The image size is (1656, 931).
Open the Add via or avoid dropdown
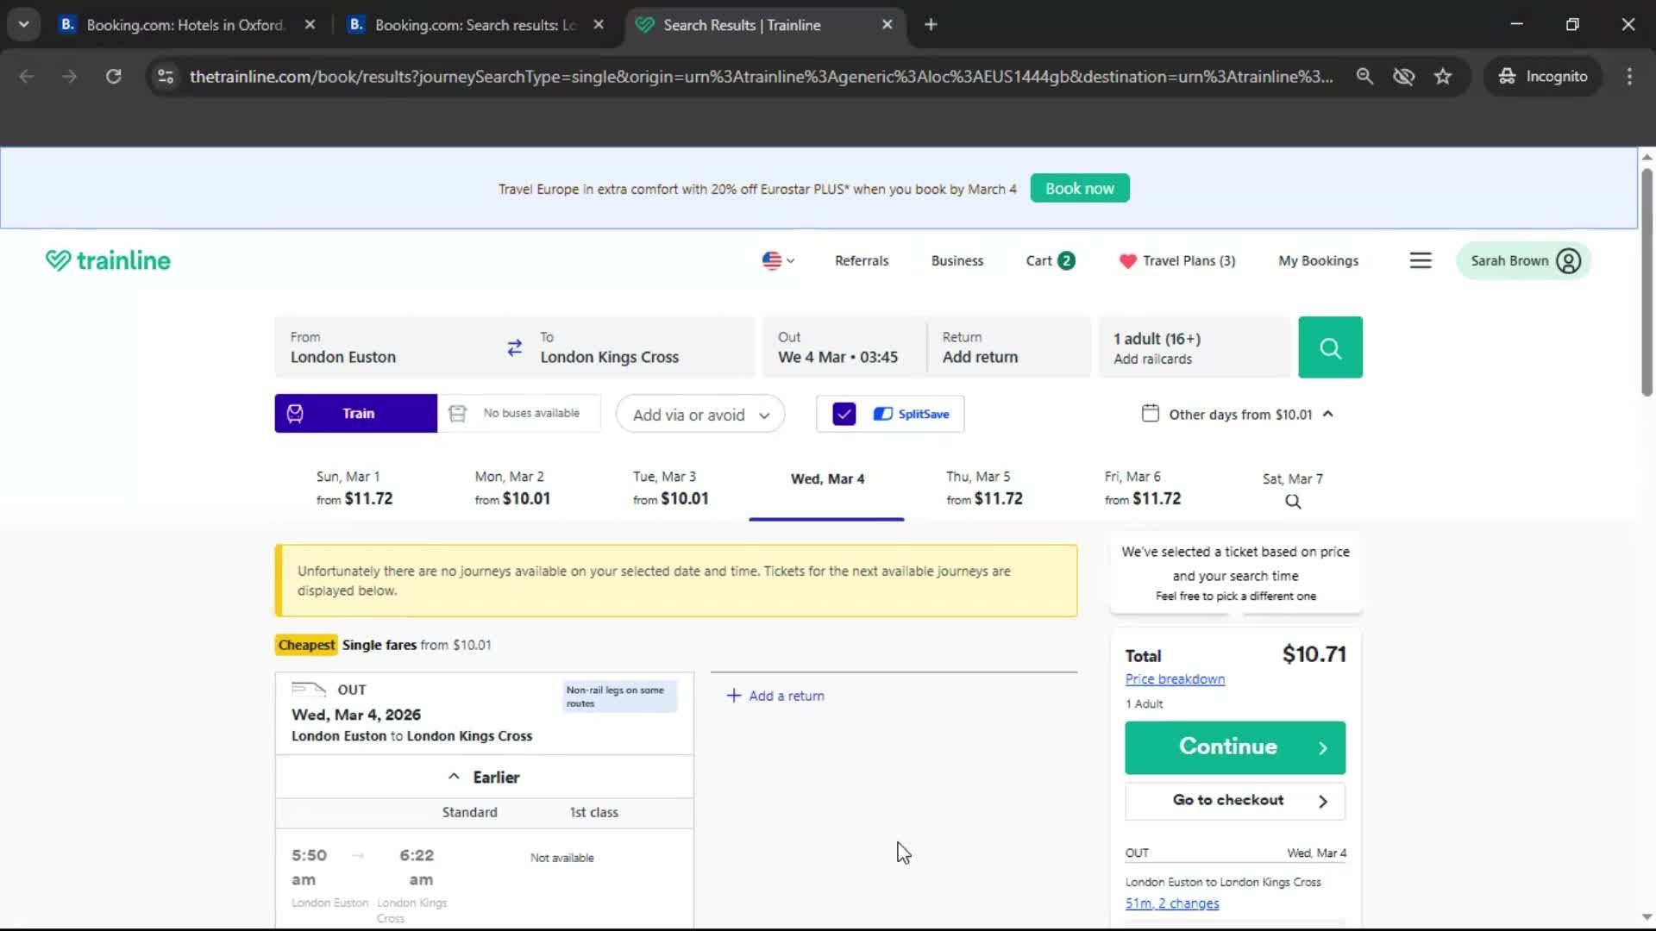click(x=699, y=414)
